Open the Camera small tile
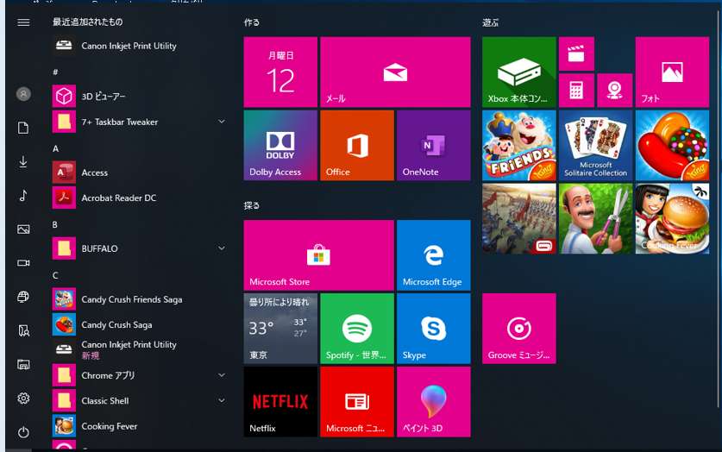This screenshot has width=722, height=452. pyautogui.click(x=615, y=91)
